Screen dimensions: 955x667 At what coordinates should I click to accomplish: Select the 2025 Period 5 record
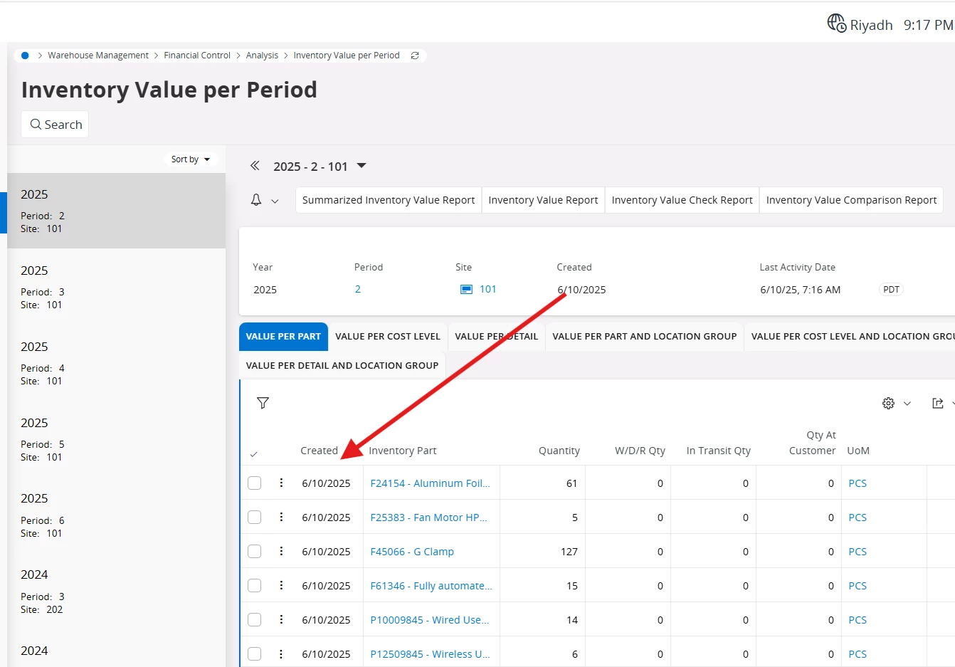tap(117, 439)
